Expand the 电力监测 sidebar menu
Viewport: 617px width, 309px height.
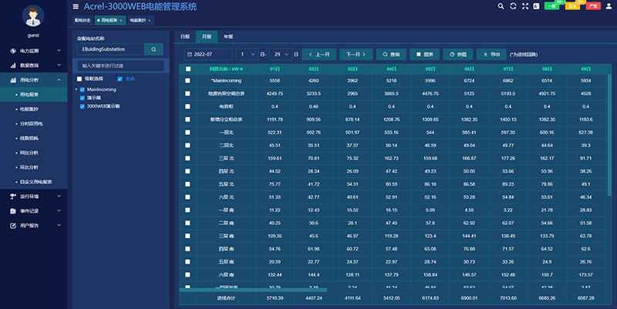pyautogui.click(x=35, y=50)
